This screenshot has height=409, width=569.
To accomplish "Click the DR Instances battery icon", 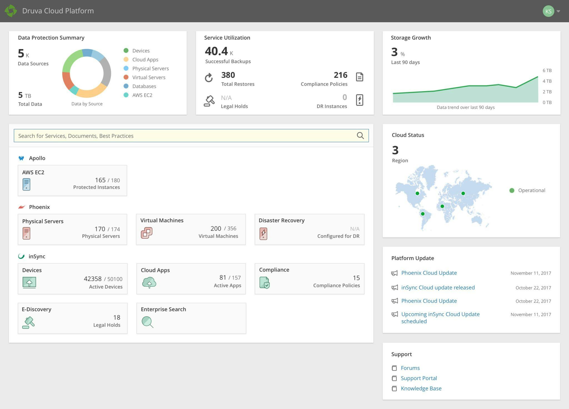I will click(359, 100).
